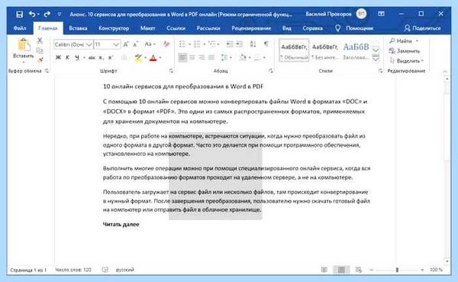Select Center paragraph alignment
458x282 pixels.
click(192, 57)
